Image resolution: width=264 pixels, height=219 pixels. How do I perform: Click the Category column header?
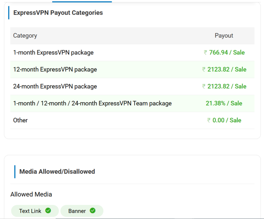[x=25, y=36]
